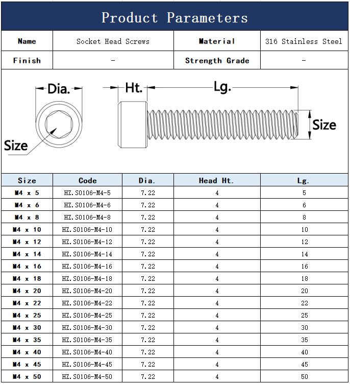Select the Finish label cell
This screenshot has width=350, height=385.
tap(27, 60)
